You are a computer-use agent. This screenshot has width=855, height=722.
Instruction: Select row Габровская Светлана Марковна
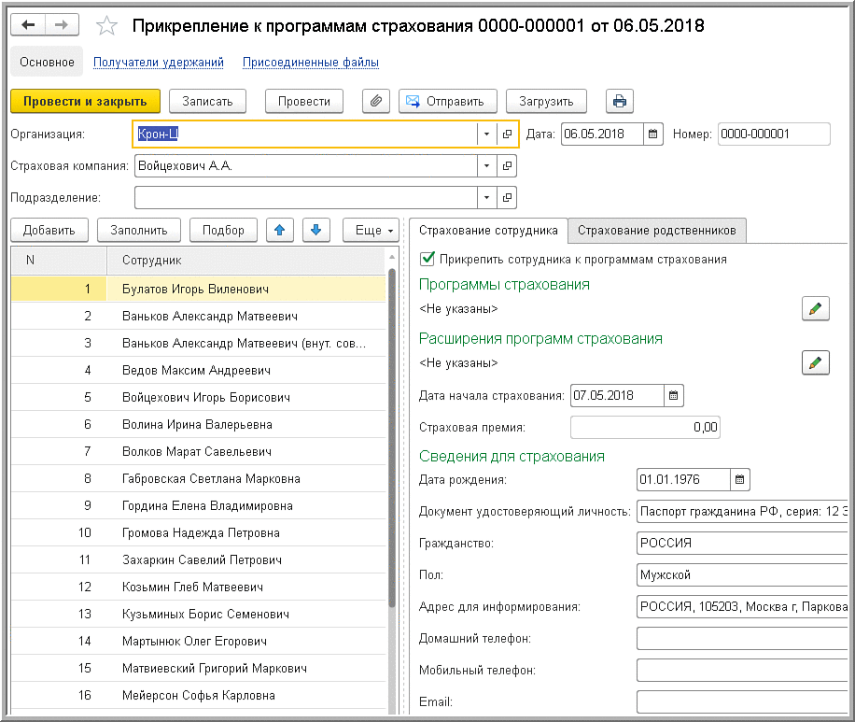click(198, 478)
